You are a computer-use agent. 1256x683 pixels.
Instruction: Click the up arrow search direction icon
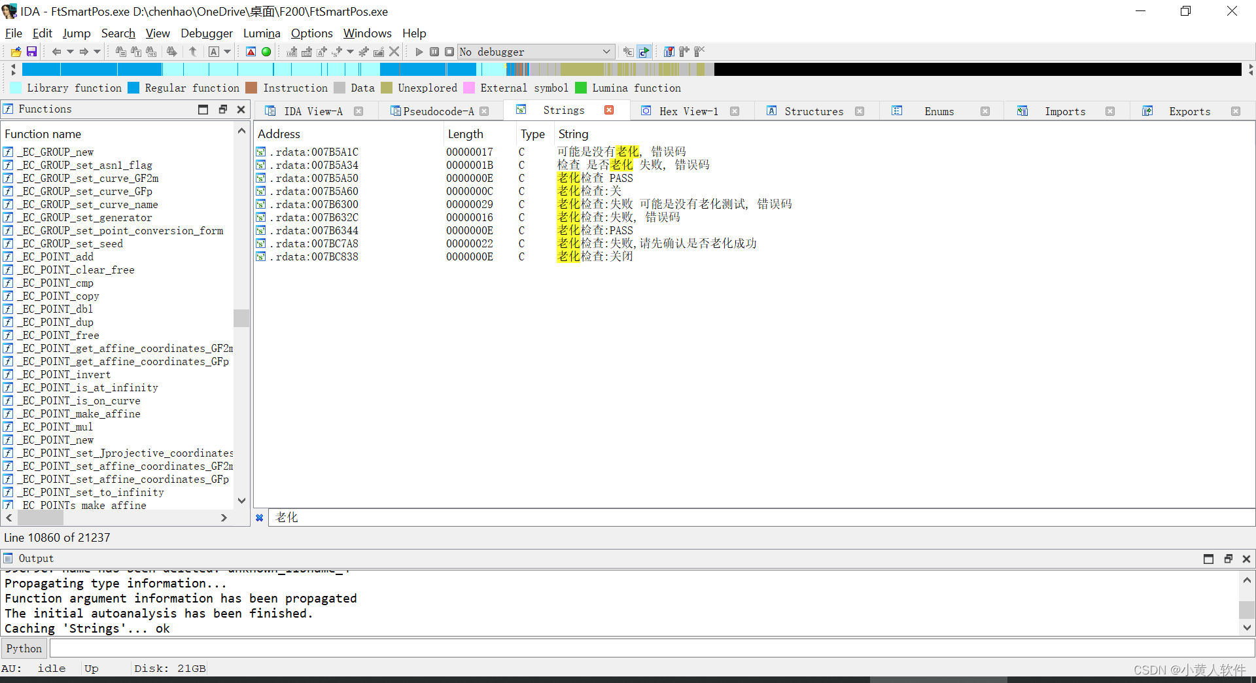(193, 52)
